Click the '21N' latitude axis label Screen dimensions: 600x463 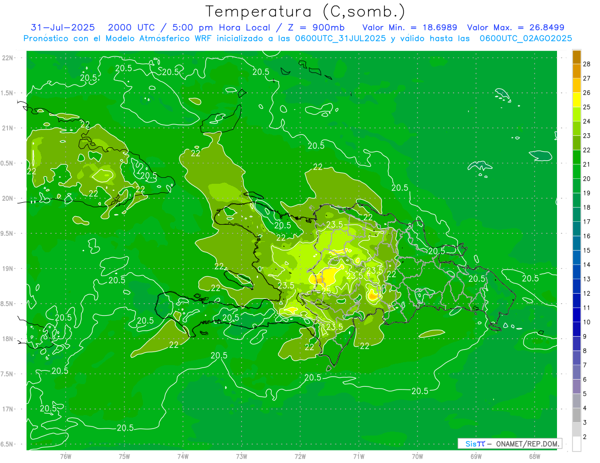pos(8,128)
